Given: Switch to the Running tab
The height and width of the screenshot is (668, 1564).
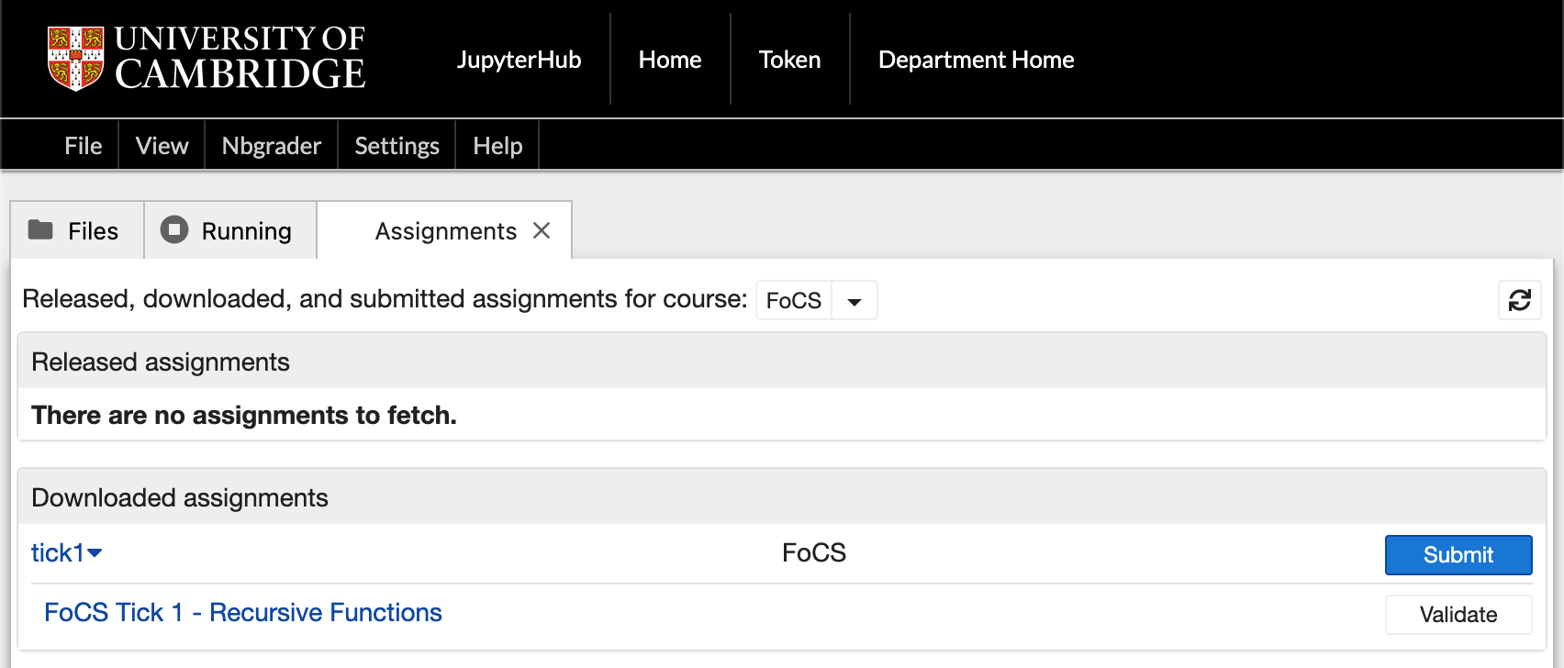Looking at the screenshot, I should pyautogui.click(x=246, y=231).
